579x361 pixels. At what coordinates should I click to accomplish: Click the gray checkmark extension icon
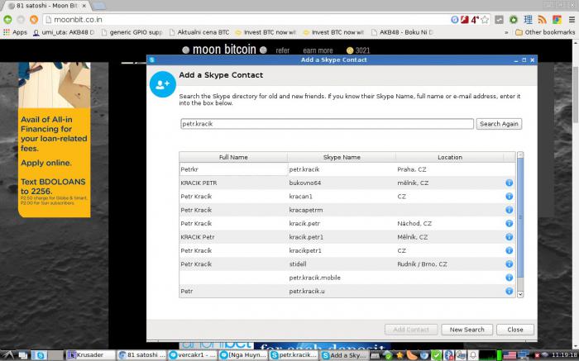[x=499, y=20]
